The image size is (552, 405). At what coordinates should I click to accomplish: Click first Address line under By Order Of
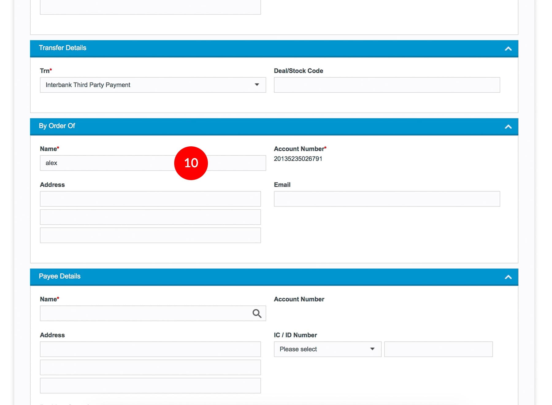[150, 199]
